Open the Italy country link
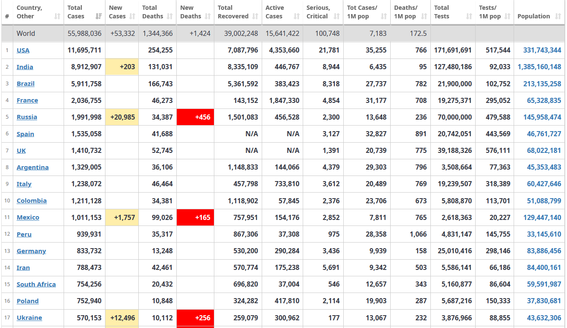 click(24, 184)
